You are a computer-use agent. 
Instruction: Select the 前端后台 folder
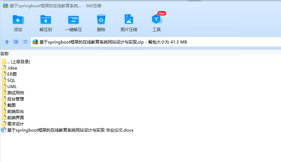pyautogui.click(x=15, y=112)
